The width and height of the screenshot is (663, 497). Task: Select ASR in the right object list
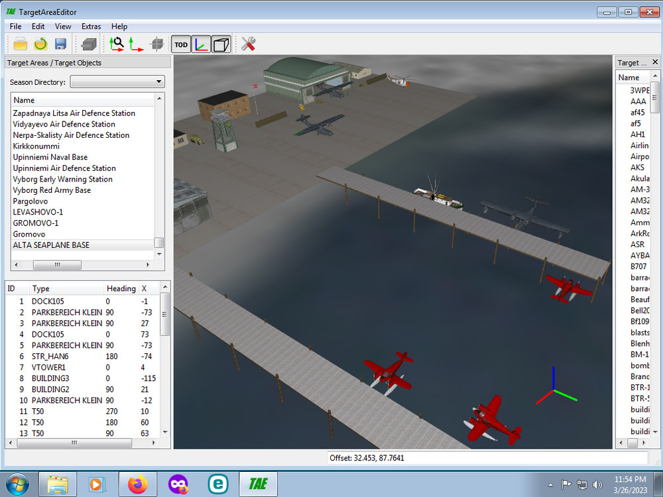[637, 245]
